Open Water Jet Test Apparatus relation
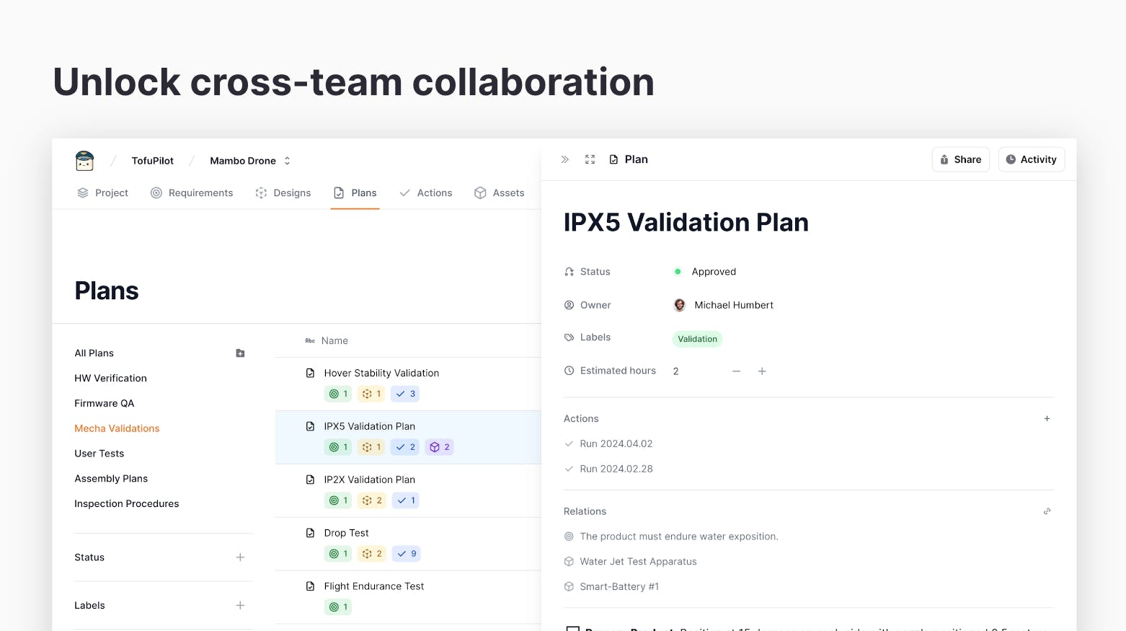The height and width of the screenshot is (631, 1126). 638,562
